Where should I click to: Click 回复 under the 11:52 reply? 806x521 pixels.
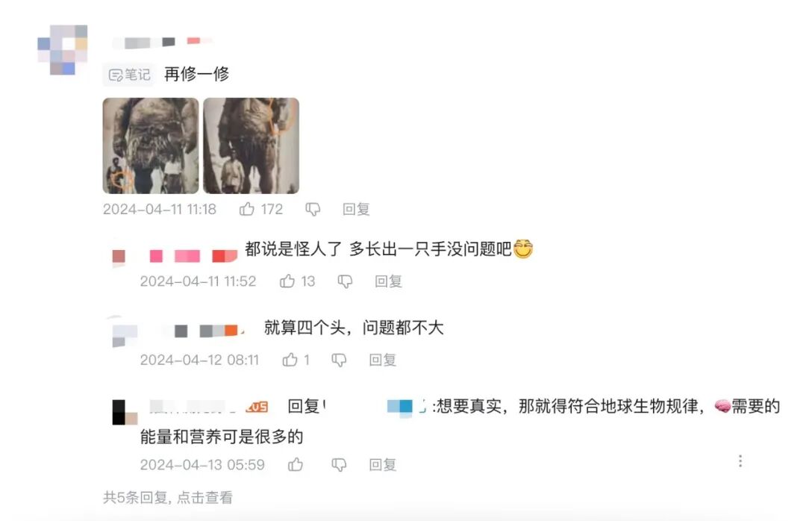(388, 281)
